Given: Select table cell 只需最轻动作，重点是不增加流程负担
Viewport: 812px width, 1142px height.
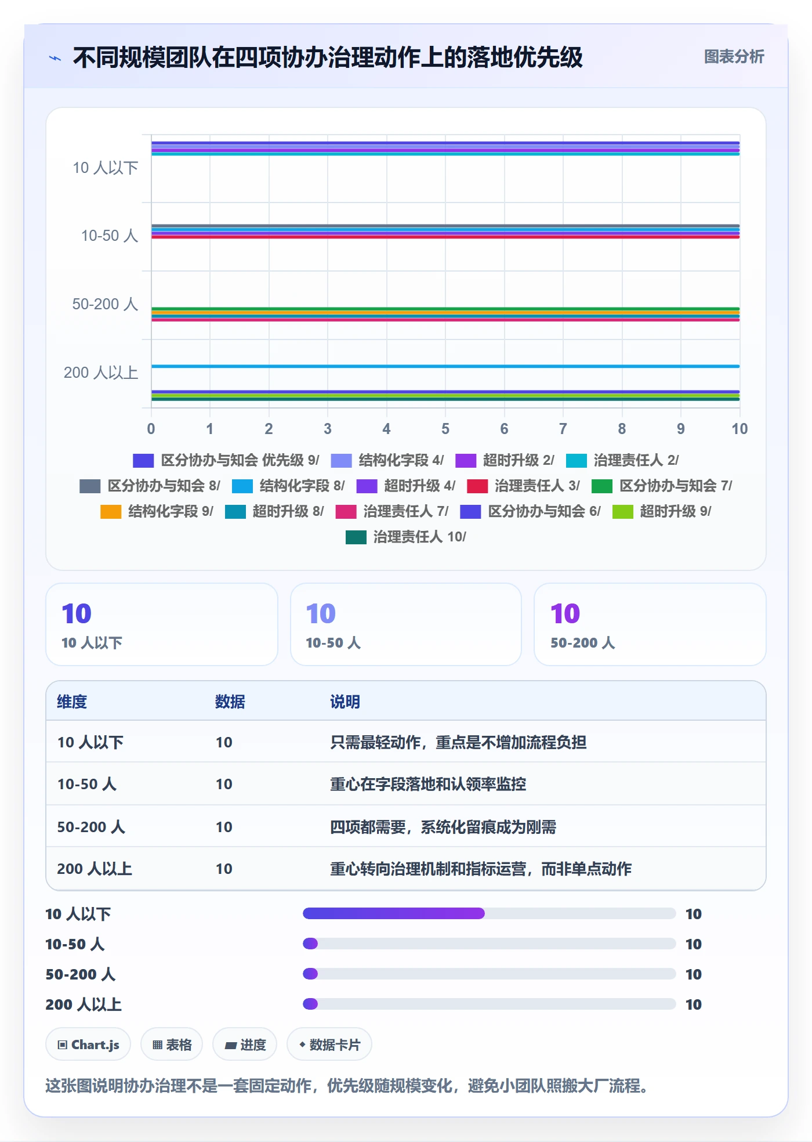Looking at the screenshot, I should pos(458,742).
